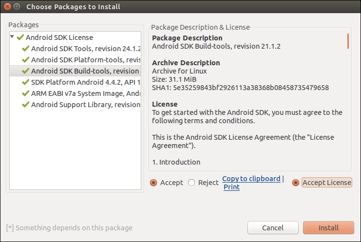Viewport: 361px width, 242px height.
Task: Select Android SDK Tools revision 24.1.2 entry
Action: [x=75, y=49]
